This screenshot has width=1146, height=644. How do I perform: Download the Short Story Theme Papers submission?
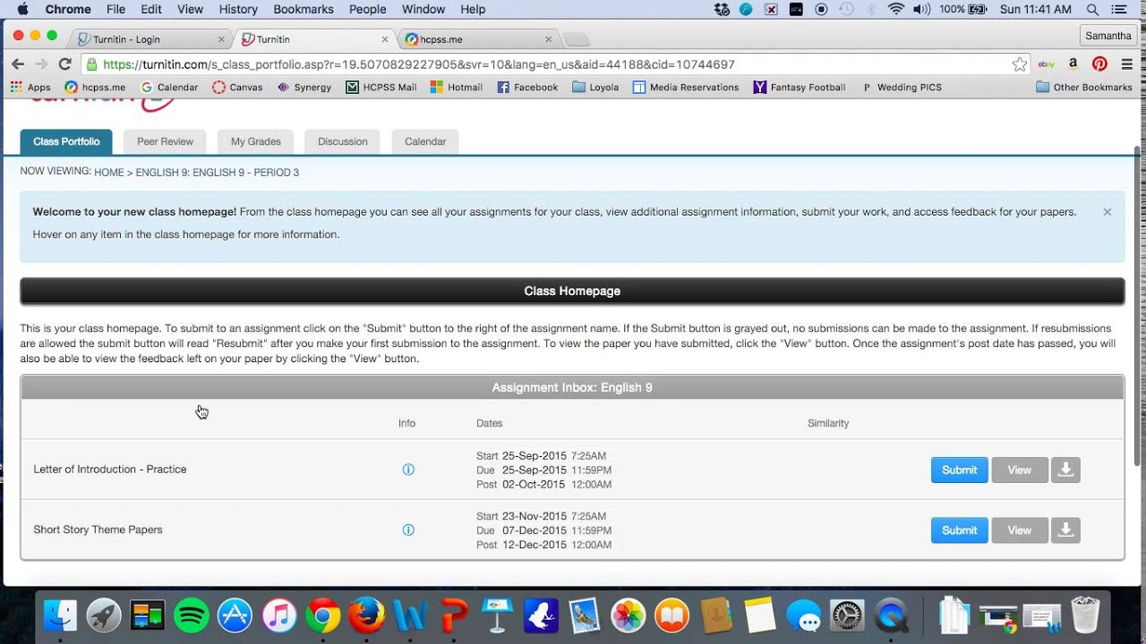[x=1065, y=530]
